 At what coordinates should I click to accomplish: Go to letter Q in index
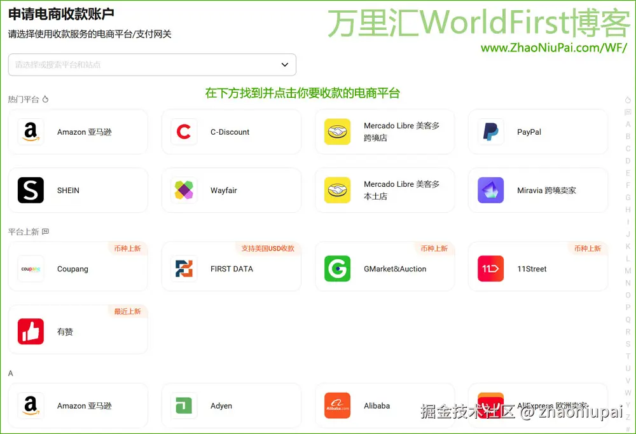coord(628,320)
